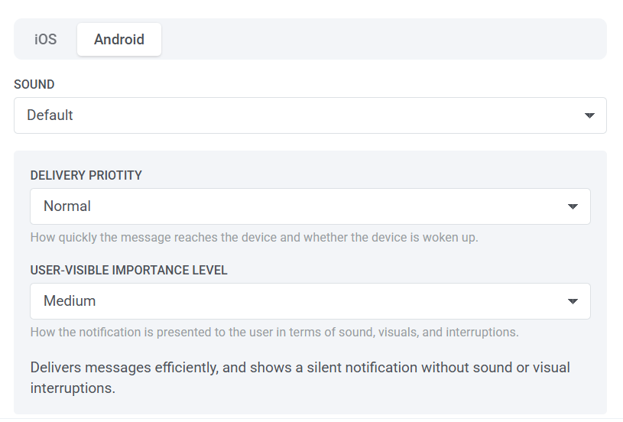623x422 pixels.
Task: Click the SOUND field label
Action: pos(34,85)
